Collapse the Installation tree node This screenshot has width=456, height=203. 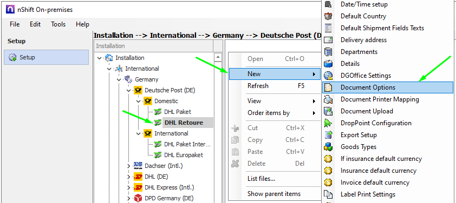coord(100,58)
